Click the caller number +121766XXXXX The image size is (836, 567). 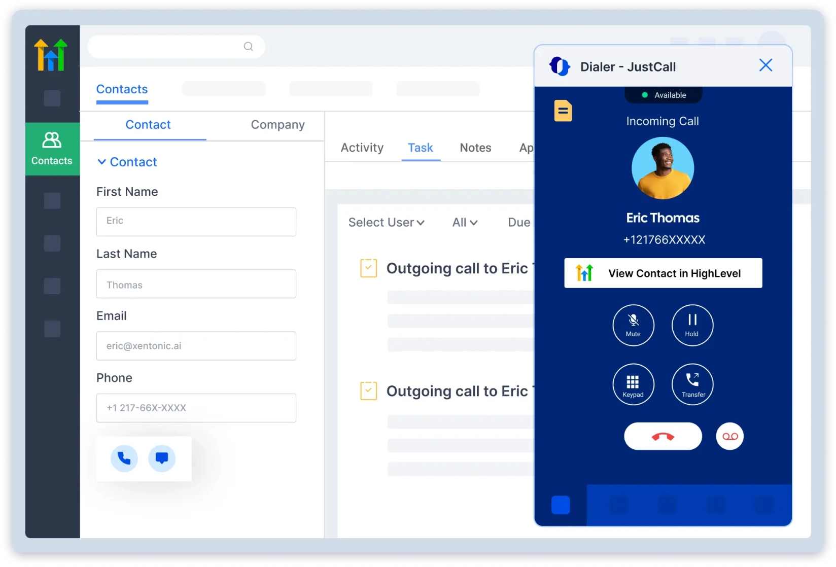tap(664, 240)
